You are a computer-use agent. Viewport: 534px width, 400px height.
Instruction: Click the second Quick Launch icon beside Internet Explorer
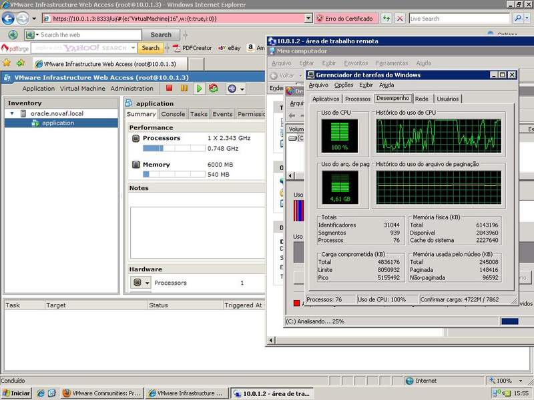point(52,393)
